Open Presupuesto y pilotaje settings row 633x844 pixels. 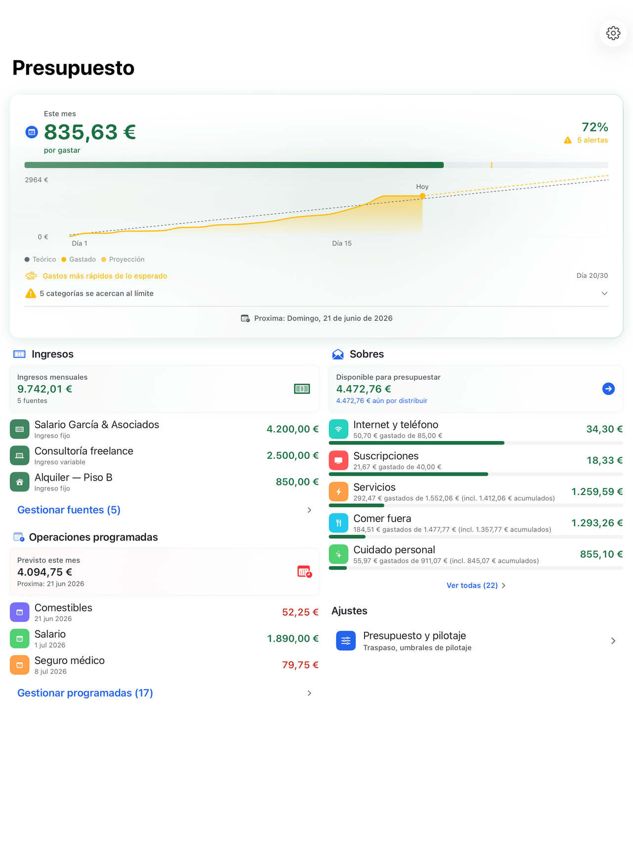[x=476, y=641]
